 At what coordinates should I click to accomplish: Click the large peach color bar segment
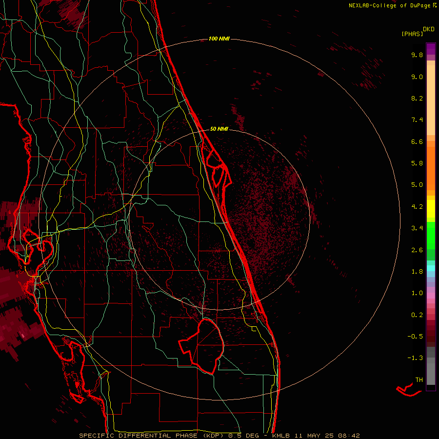tap(431, 100)
